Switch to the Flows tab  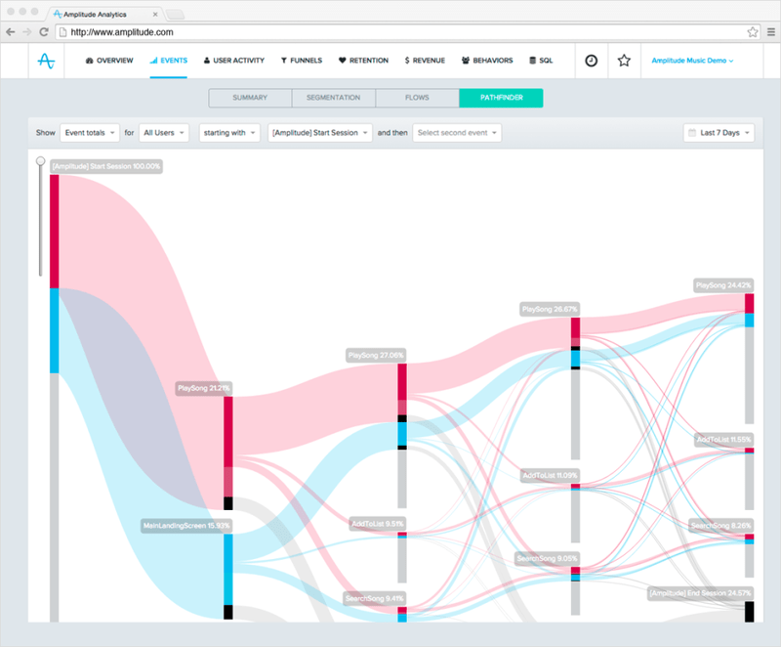[417, 98]
